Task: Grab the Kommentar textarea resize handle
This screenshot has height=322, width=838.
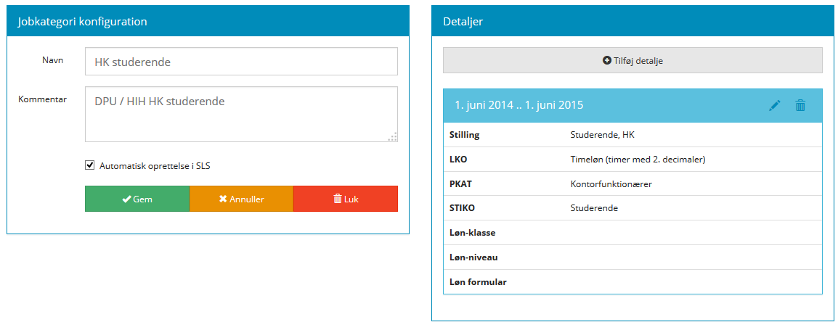Action: coord(392,136)
